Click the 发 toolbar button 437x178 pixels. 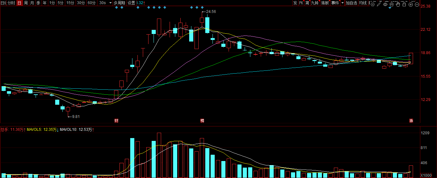click(x=295, y=3)
